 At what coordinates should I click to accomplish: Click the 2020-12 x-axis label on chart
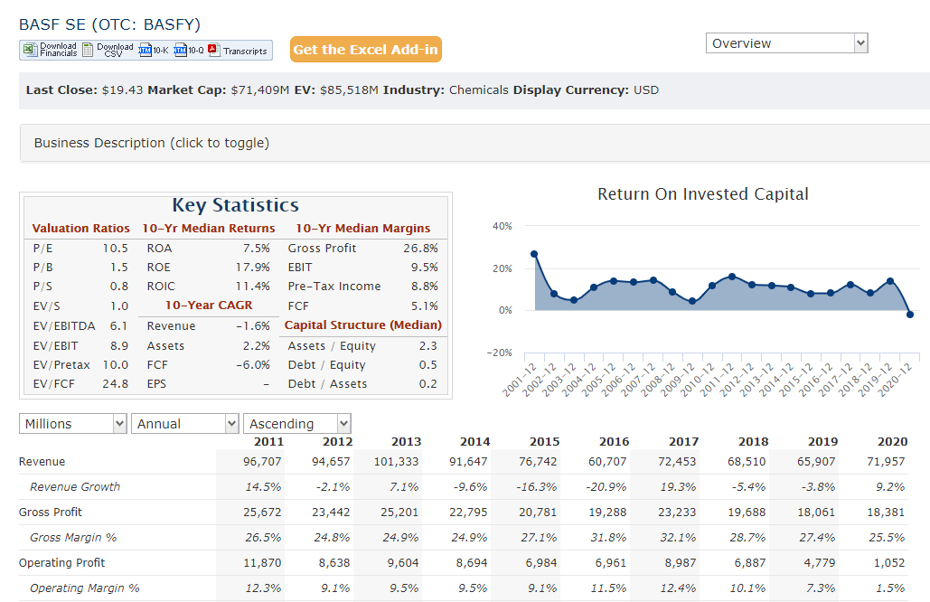(x=895, y=380)
